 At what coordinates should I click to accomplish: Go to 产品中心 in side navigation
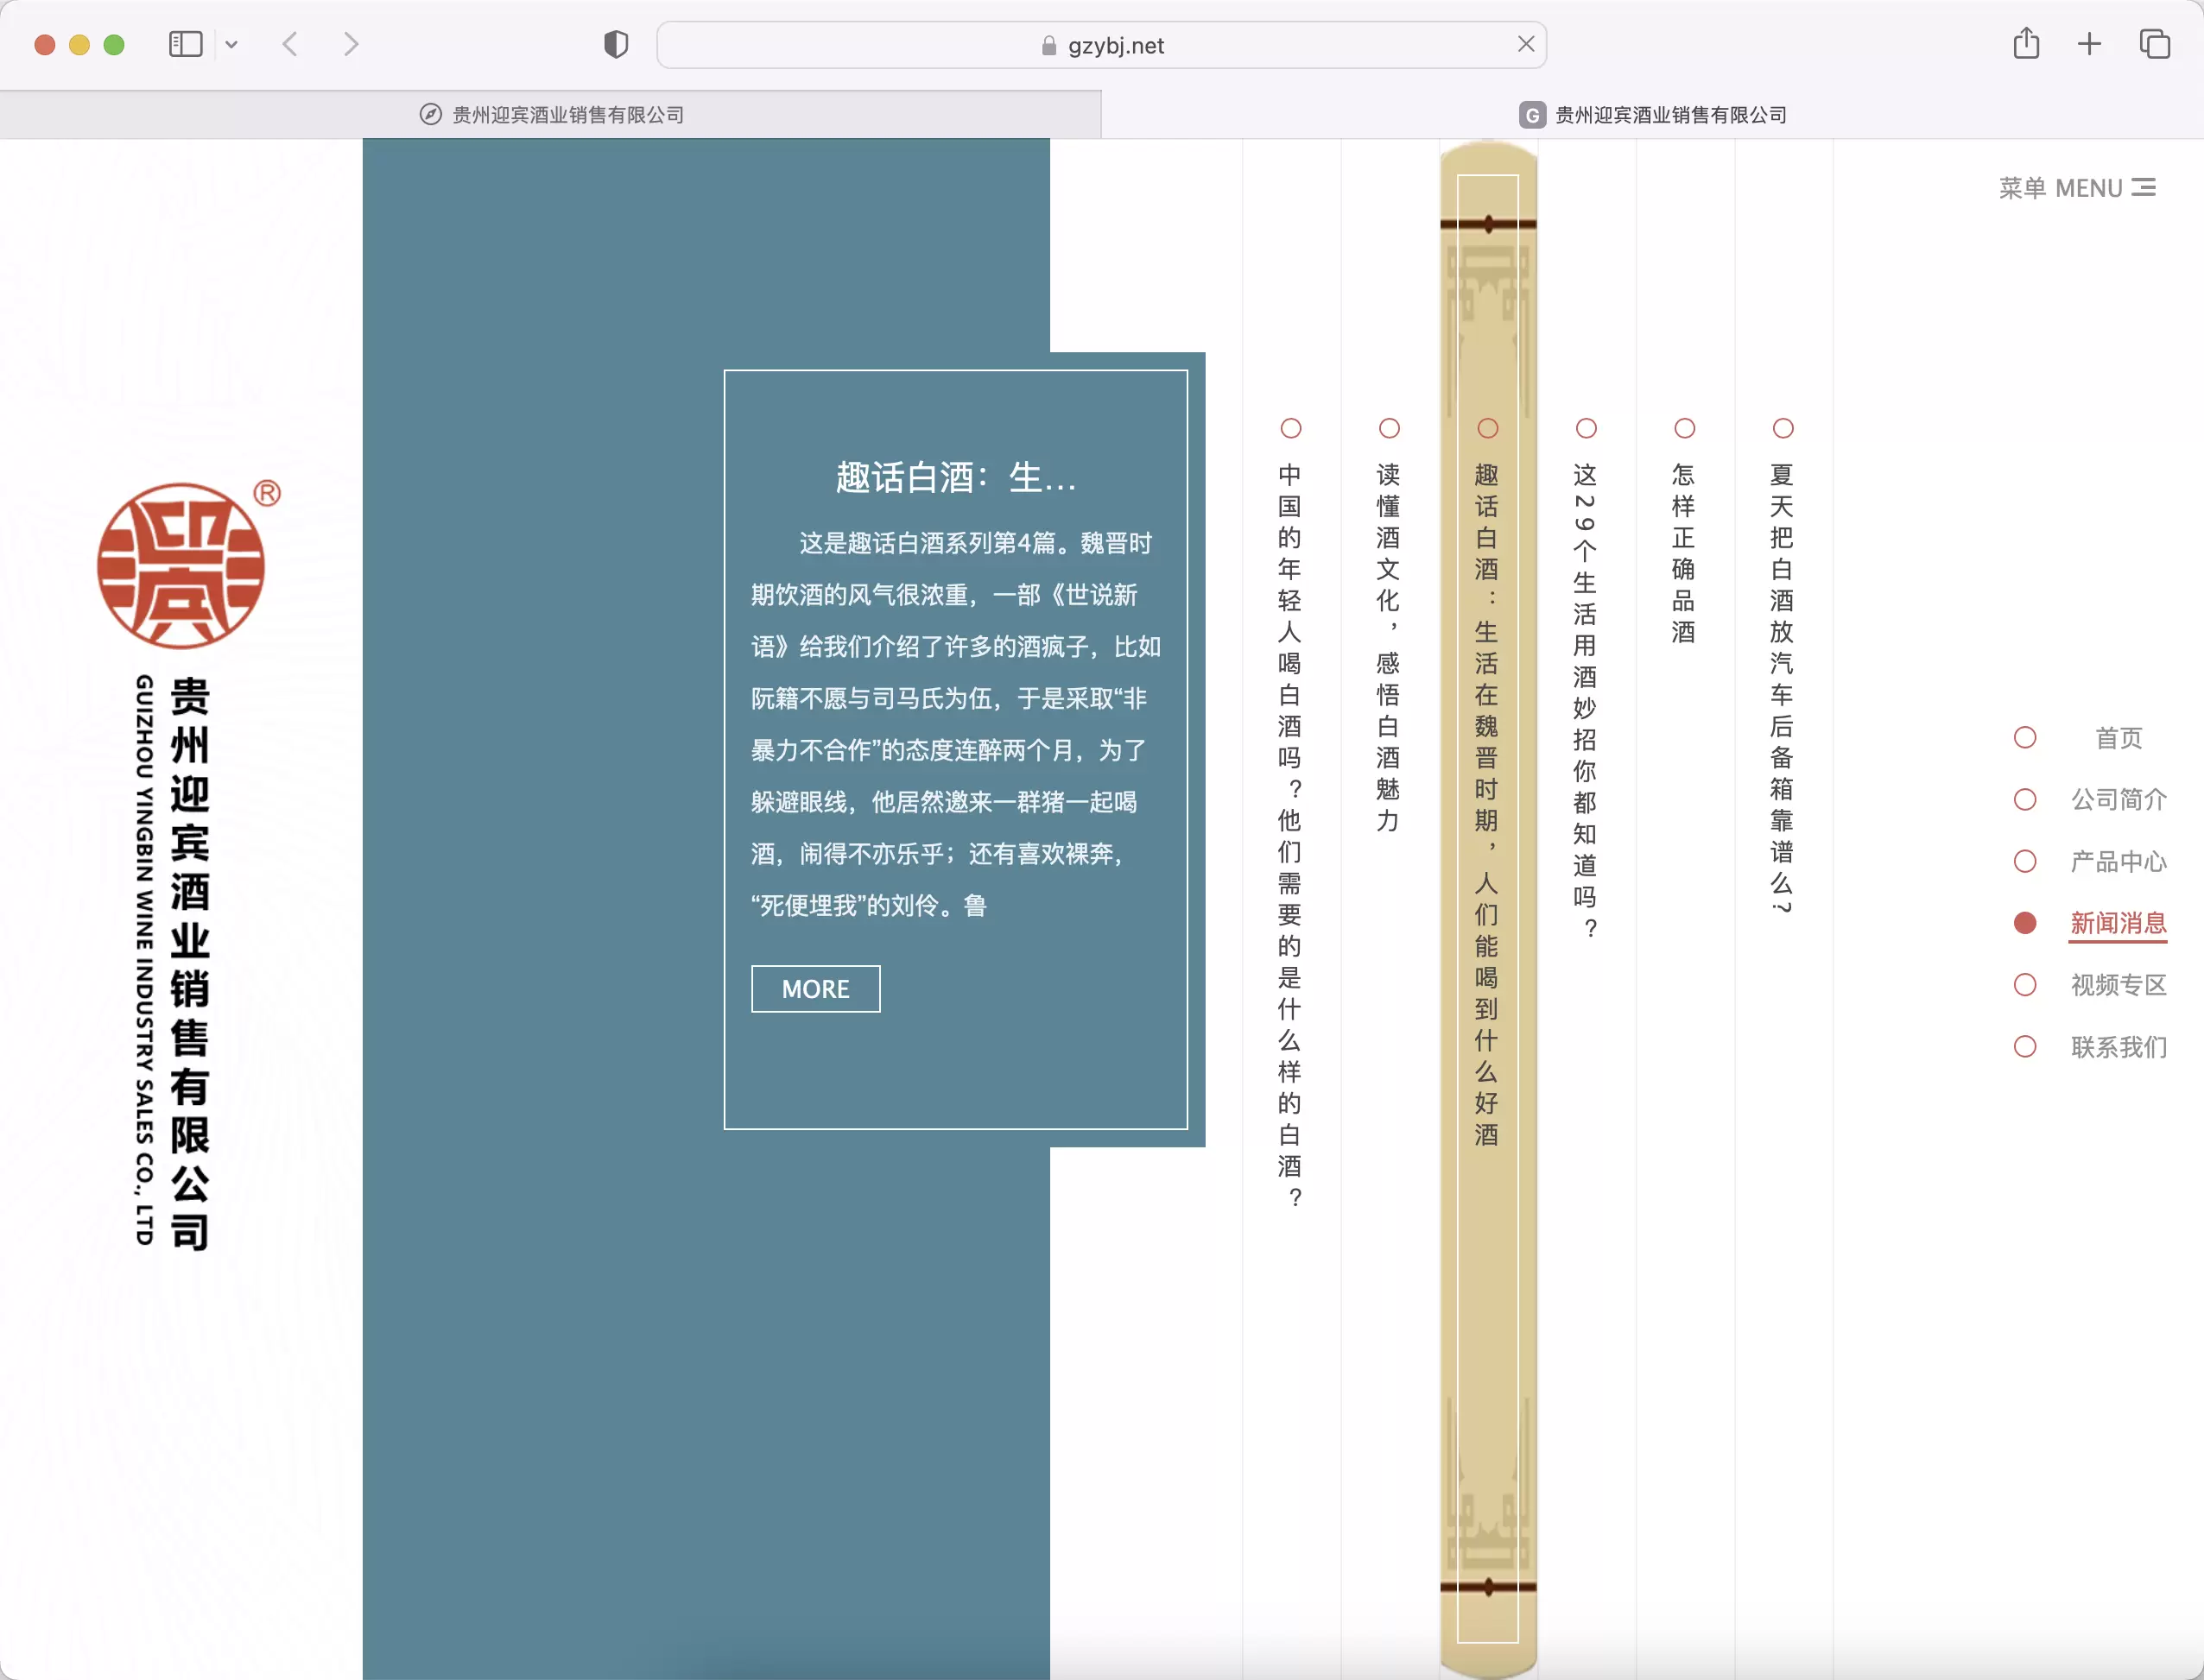[x=2118, y=862]
